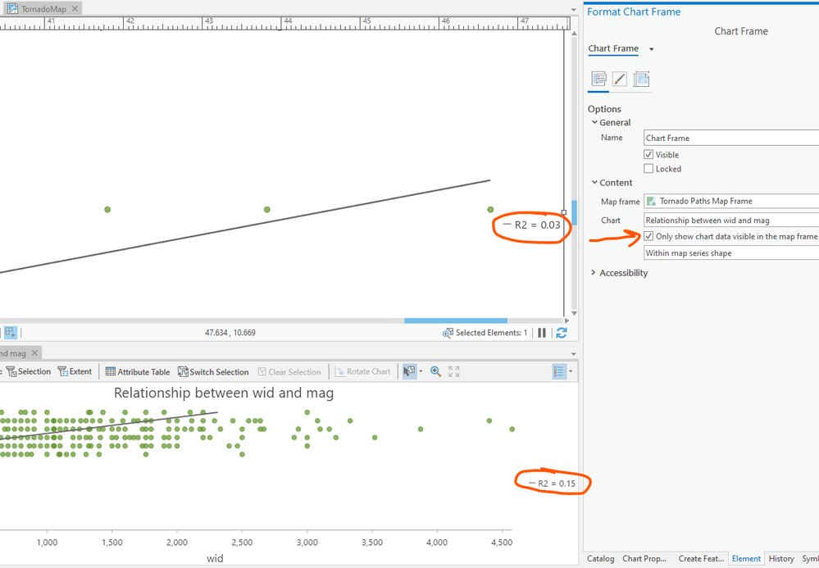Screen dimensions: 819x568
Task: Toggle Only show chart data visible checkbox
Action: pyautogui.click(x=648, y=236)
